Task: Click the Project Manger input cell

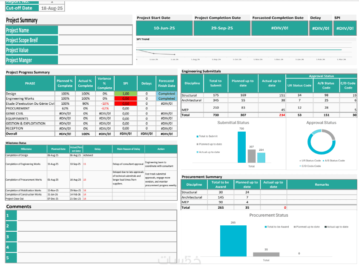Action: [x=95, y=60]
